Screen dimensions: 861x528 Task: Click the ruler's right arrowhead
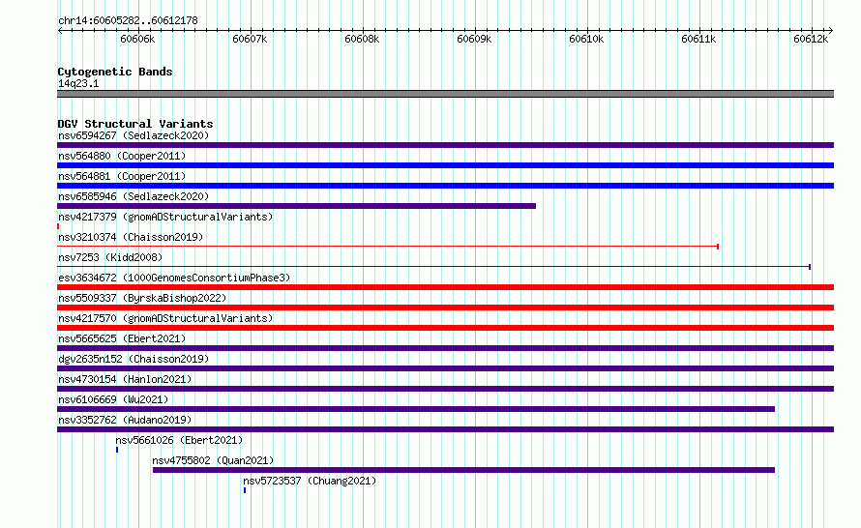tap(831, 31)
